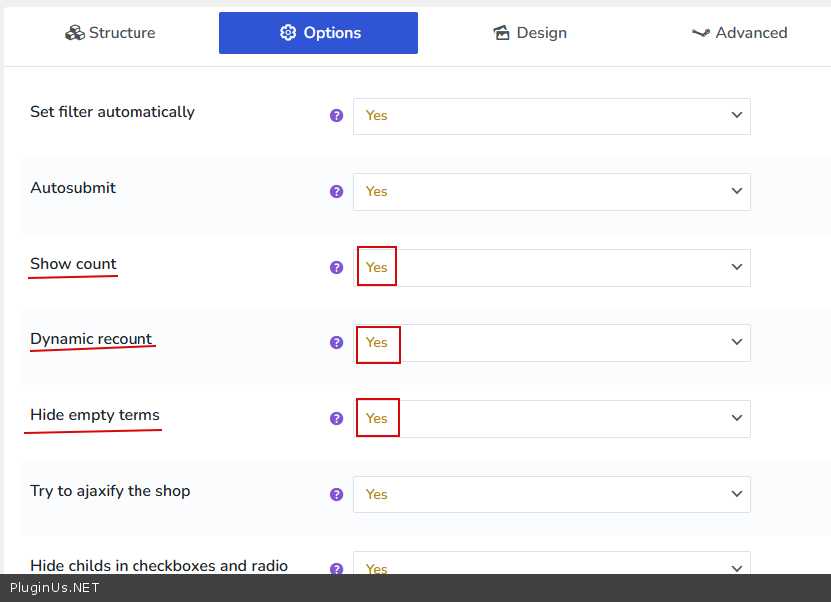Click the PluginUs.NET link

55,587
